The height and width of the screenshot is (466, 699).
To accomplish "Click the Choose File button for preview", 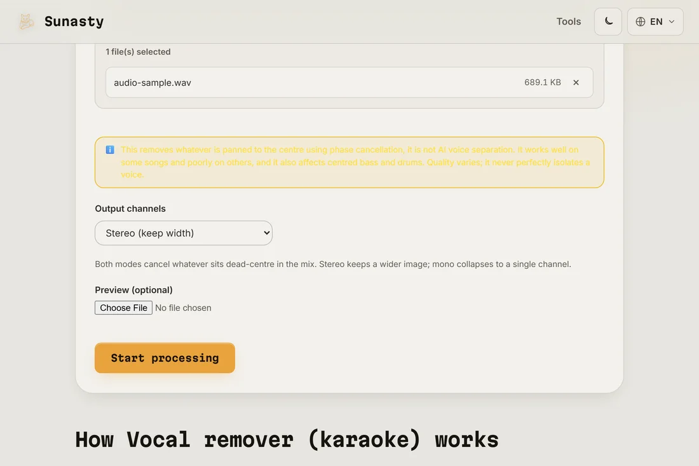I will pos(123,308).
